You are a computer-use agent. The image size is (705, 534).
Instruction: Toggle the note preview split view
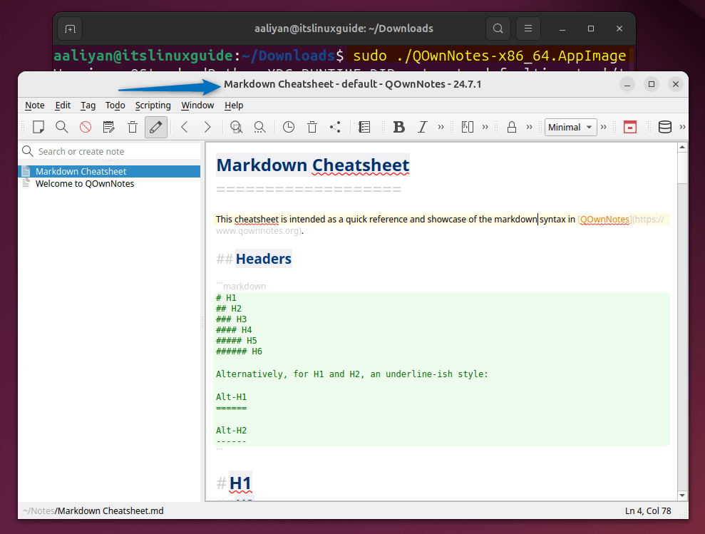468,127
